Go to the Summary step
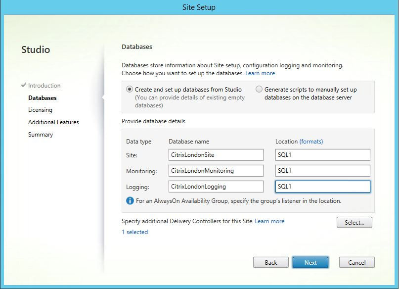This screenshot has height=289, width=399. (41, 135)
